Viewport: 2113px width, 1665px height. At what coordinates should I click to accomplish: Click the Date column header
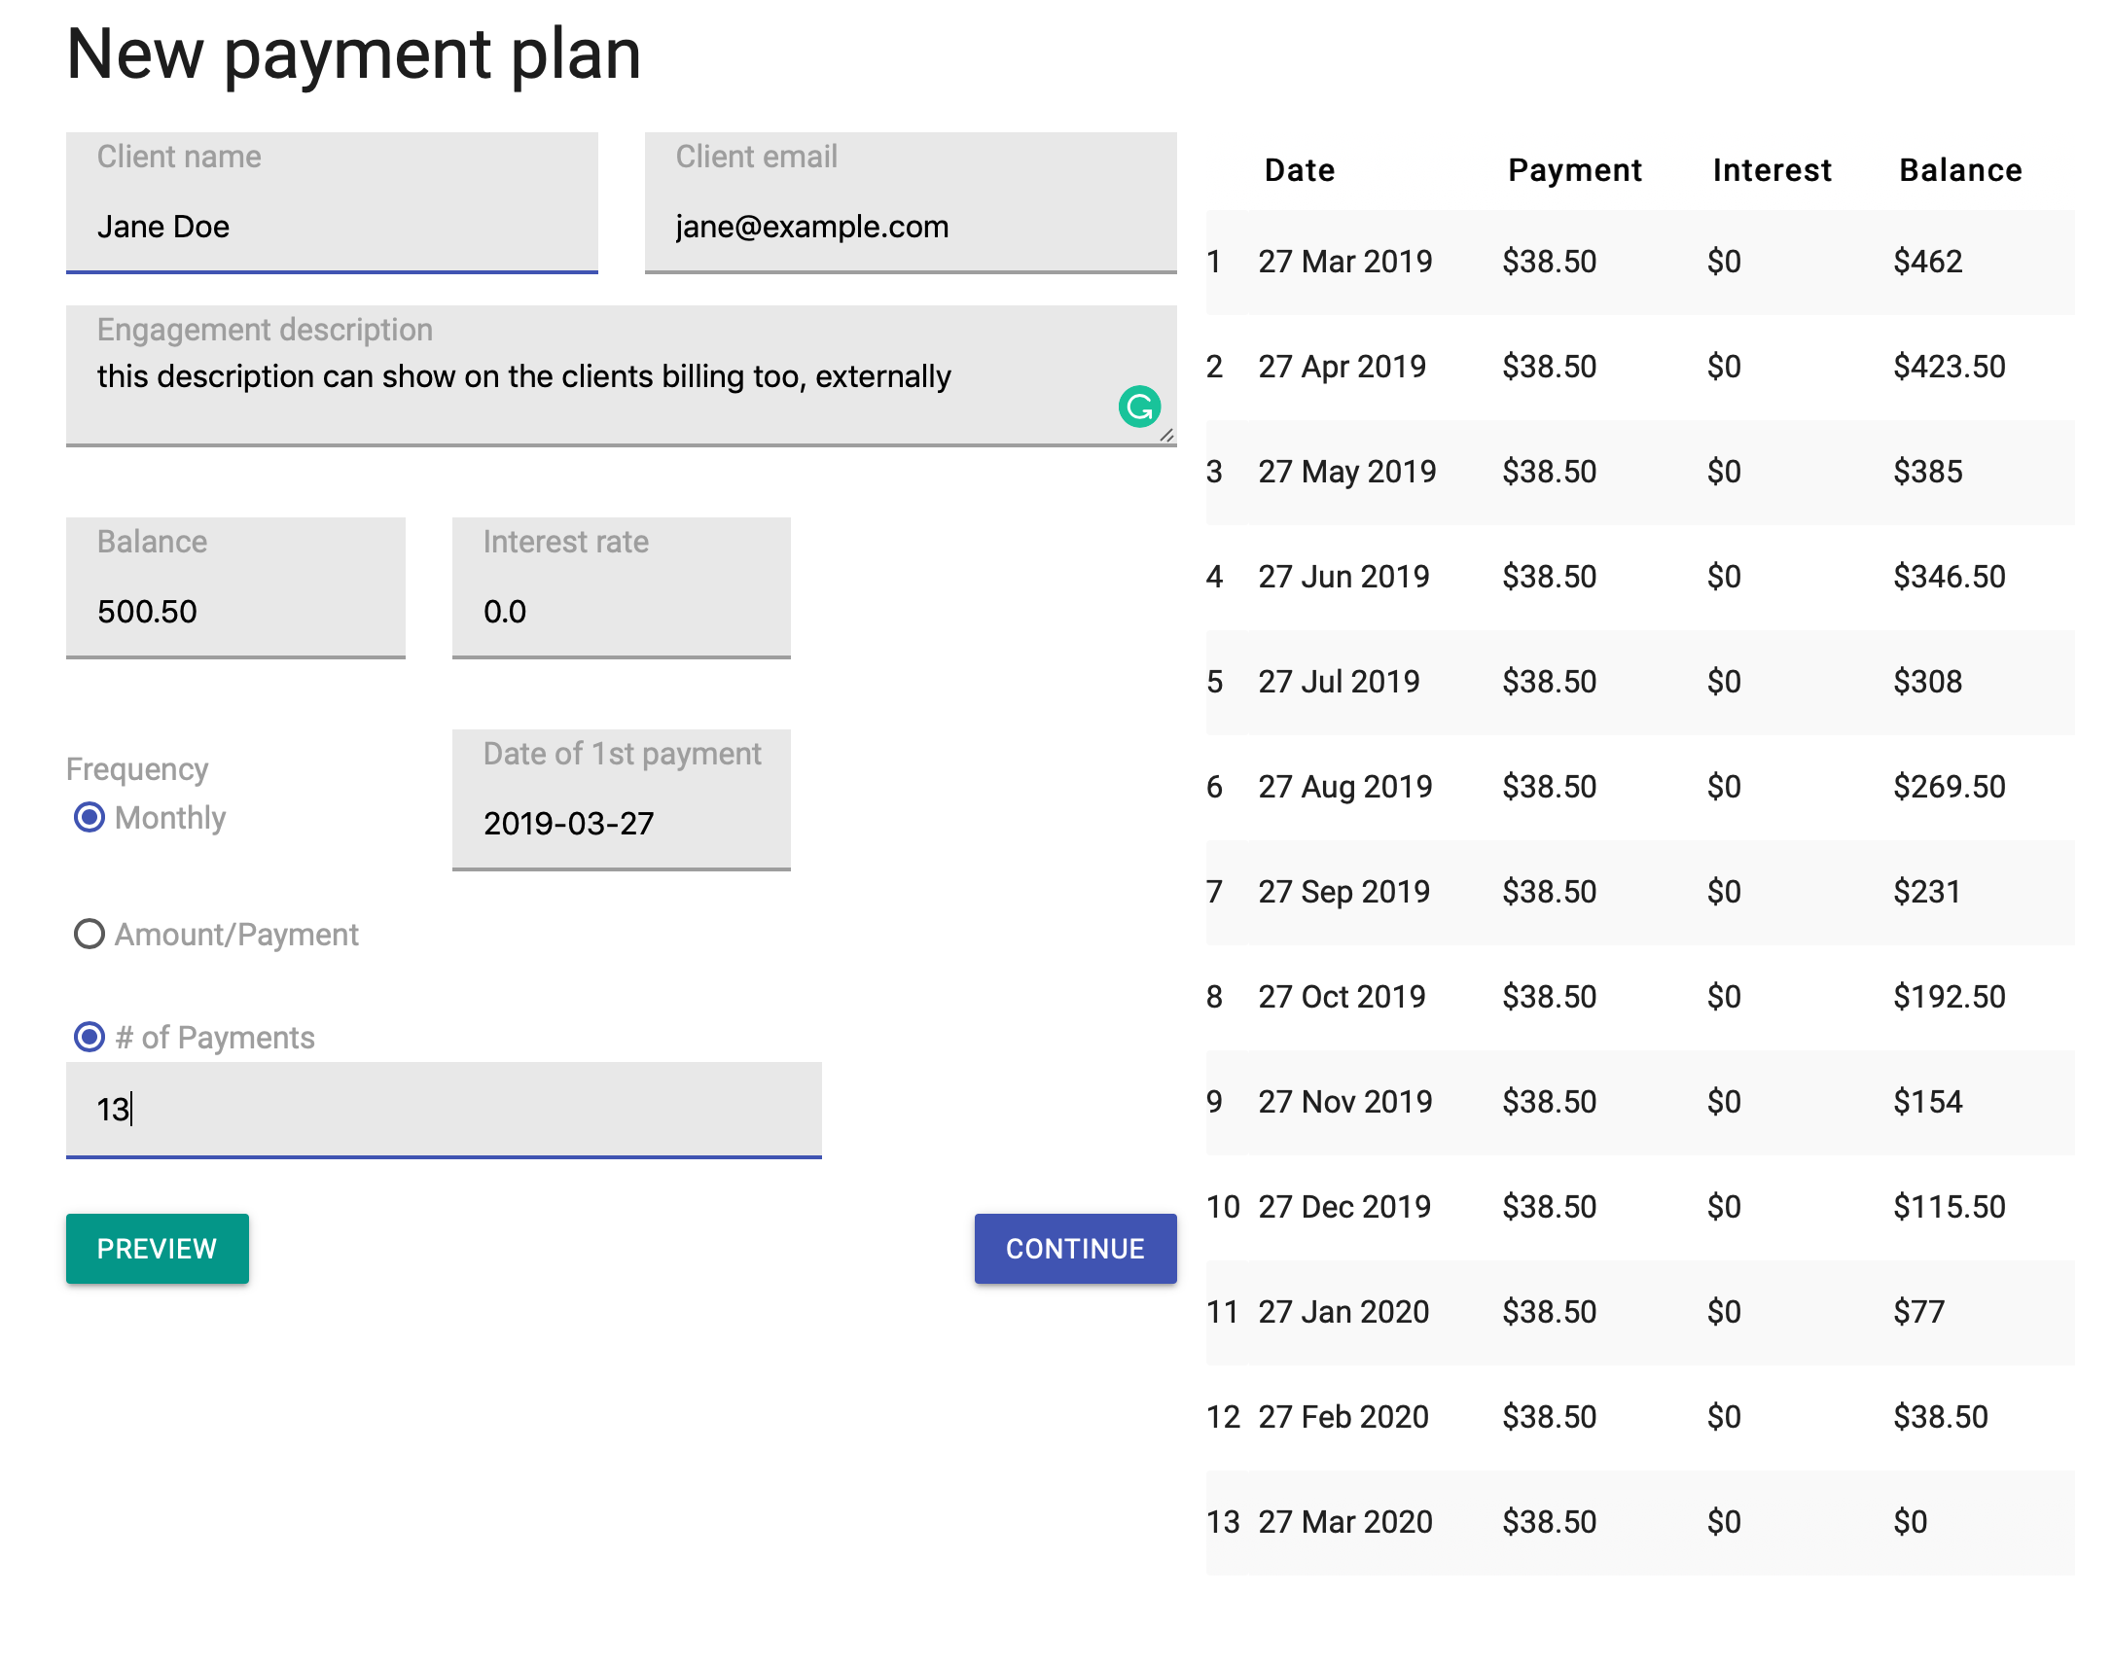(1299, 170)
